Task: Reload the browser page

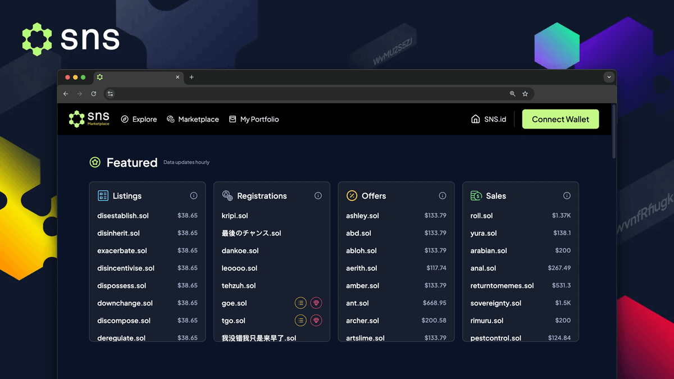Action: coord(94,94)
